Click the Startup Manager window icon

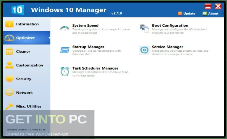click(65, 50)
